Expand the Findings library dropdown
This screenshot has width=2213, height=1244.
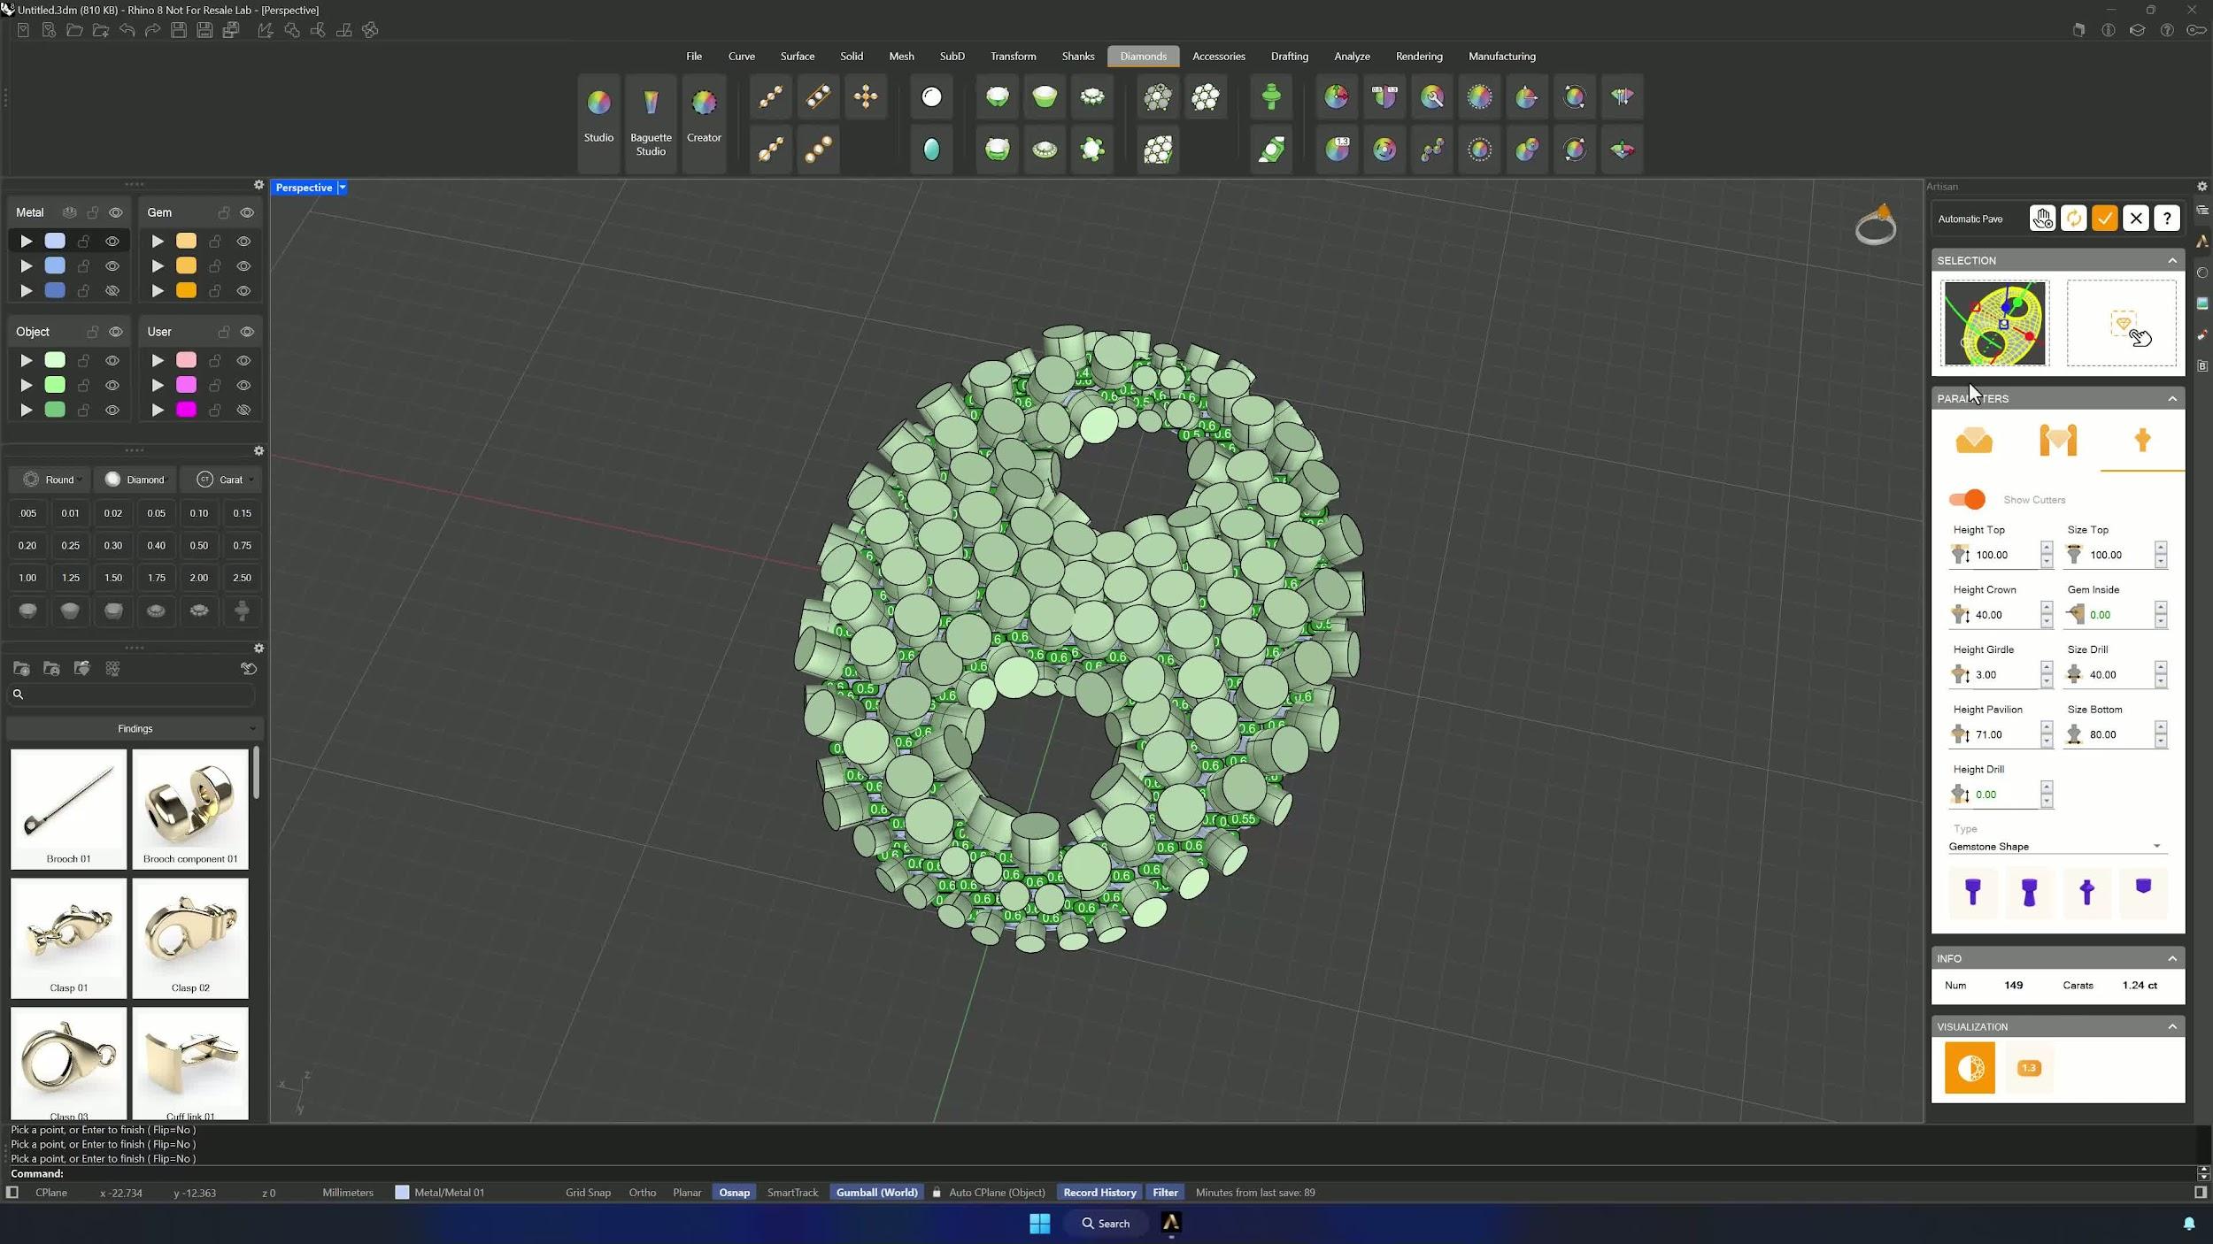(135, 729)
